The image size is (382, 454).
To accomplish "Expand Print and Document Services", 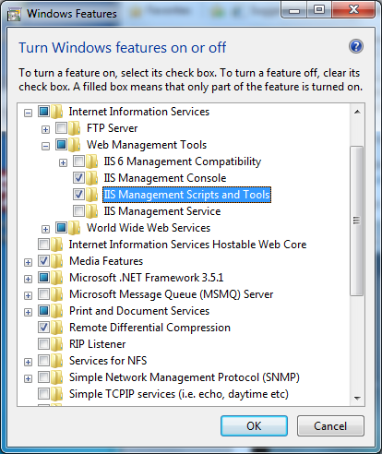I will [28, 312].
